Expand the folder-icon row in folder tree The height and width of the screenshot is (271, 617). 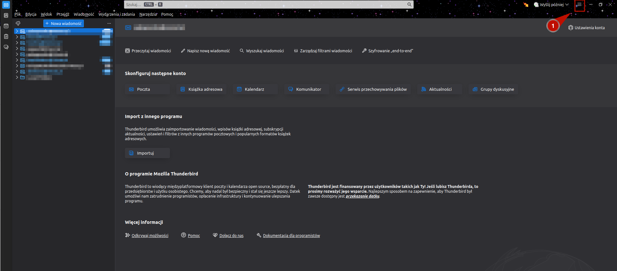point(17,78)
